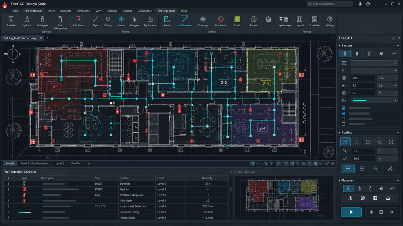Open the second empty System dropdown

pyautogui.click(x=374, y=70)
